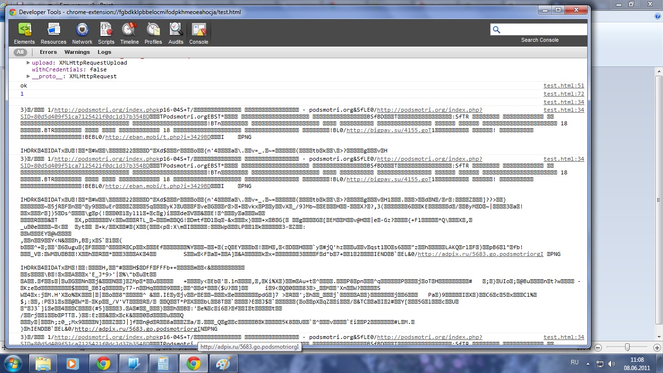663x373 pixels.
Task: Click the Paint zoom slider handle
Action: (628, 347)
